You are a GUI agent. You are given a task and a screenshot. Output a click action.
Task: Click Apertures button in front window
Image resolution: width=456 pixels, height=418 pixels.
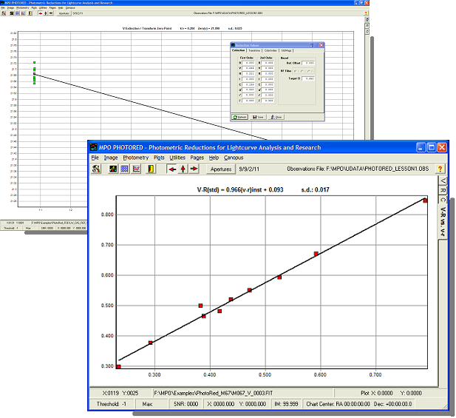pyautogui.click(x=221, y=169)
